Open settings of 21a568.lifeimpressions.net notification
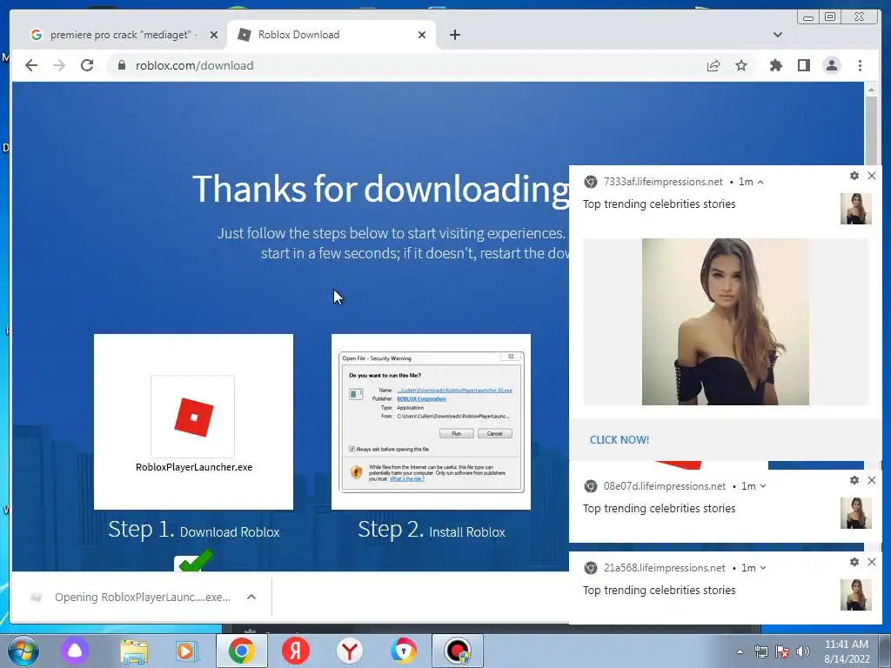 point(854,562)
